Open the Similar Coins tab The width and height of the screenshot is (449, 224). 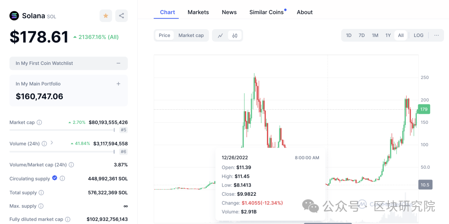point(266,12)
